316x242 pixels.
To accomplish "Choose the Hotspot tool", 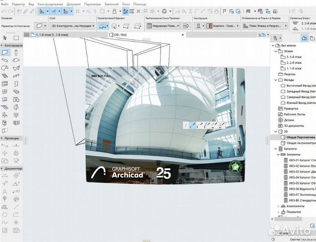I will point(16,222).
